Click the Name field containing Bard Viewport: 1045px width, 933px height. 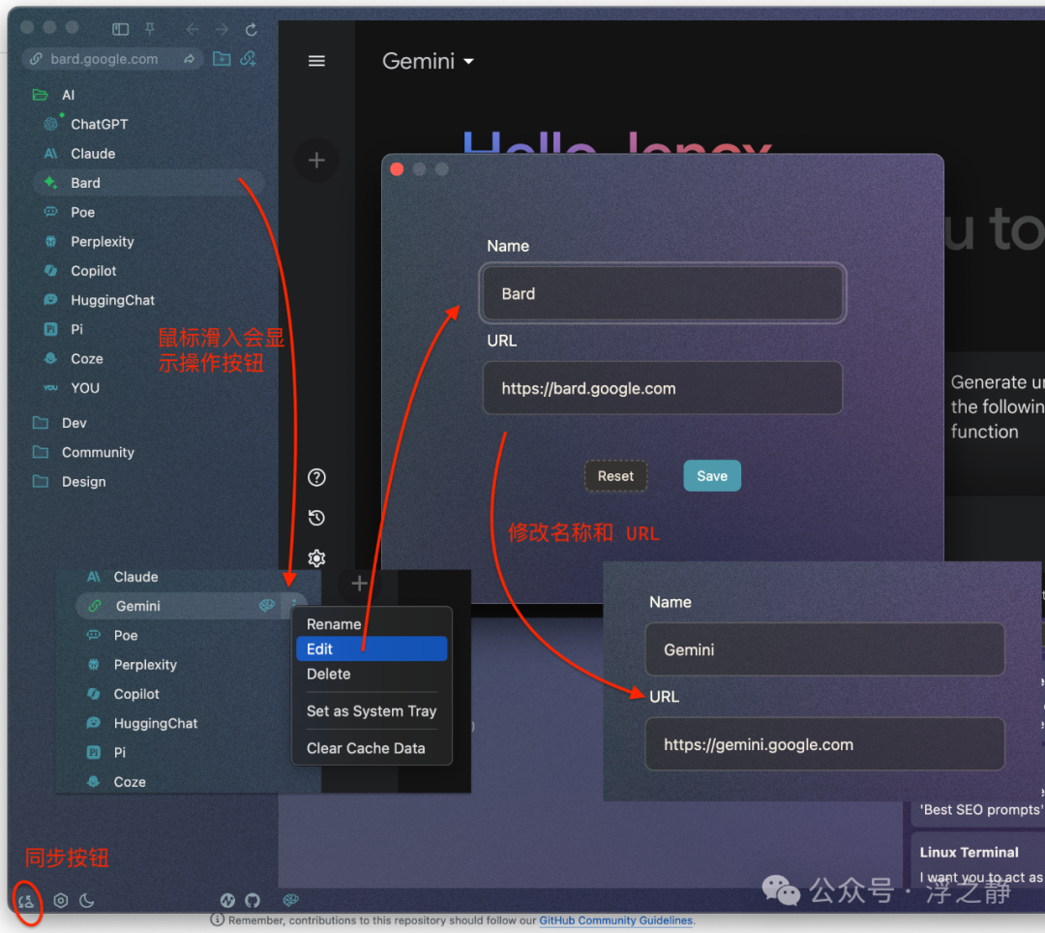pyautogui.click(x=663, y=293)
